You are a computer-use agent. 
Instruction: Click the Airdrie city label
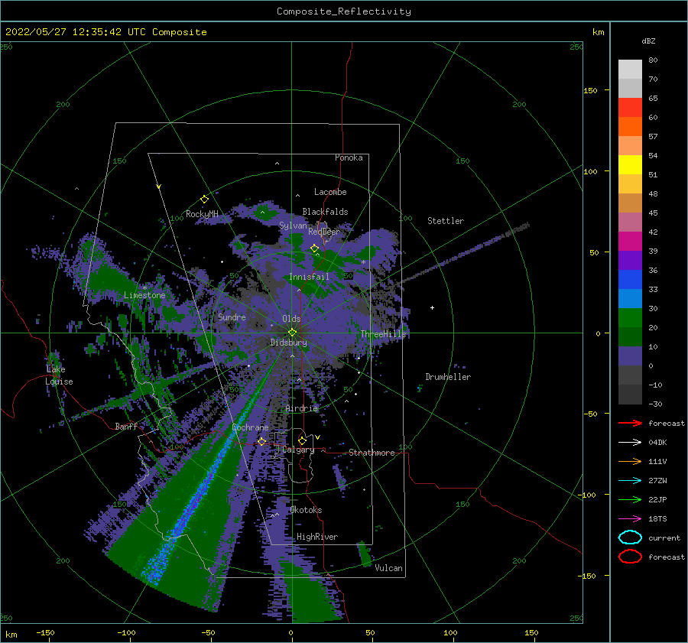(x=301, y=408)
